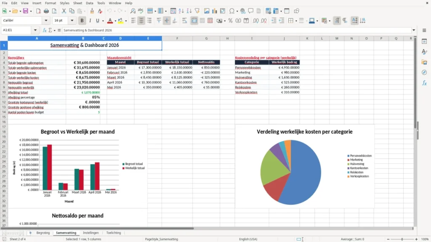Click the Clear Direct Formatting icon
Image resolution: width=431 pixels, height=242 pixels.
pyautogui.click(x=100, y=11)
